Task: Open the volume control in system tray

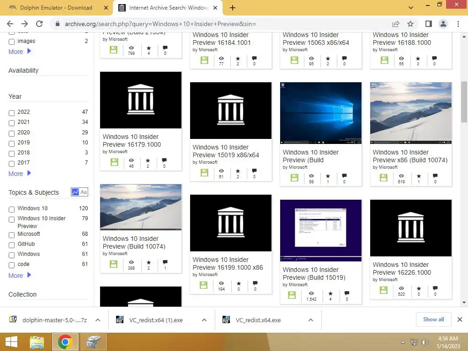Action: coord(425,342)
